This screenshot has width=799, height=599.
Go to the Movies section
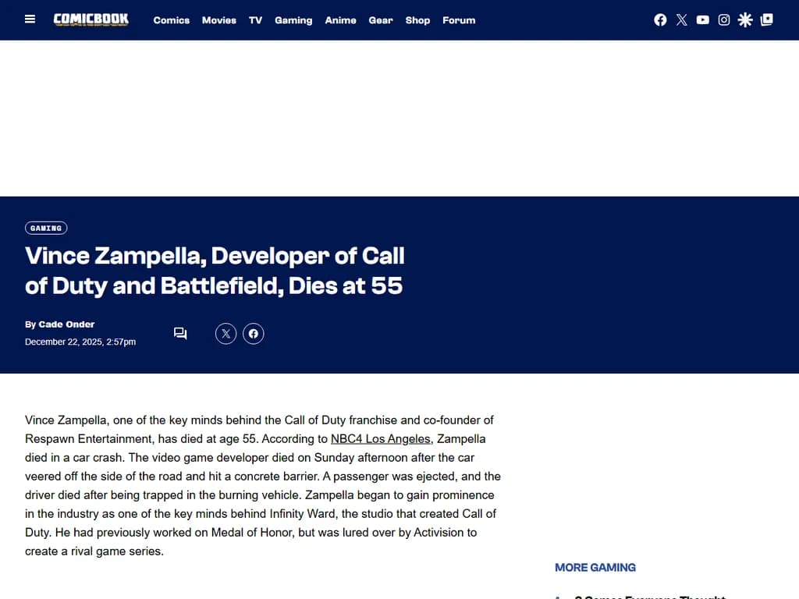(219, 20)
